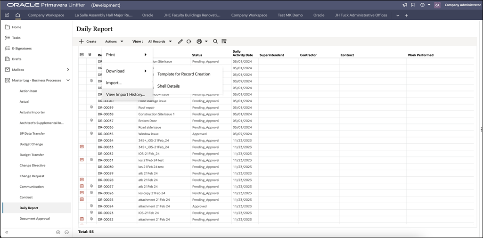Click the pencil edit icon in the toolbar
This screenshot has width=483, height=238.
tap(180, 41)
